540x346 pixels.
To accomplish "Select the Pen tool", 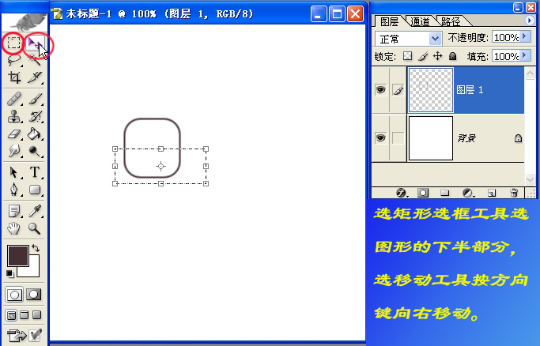I will coord(13,189).
